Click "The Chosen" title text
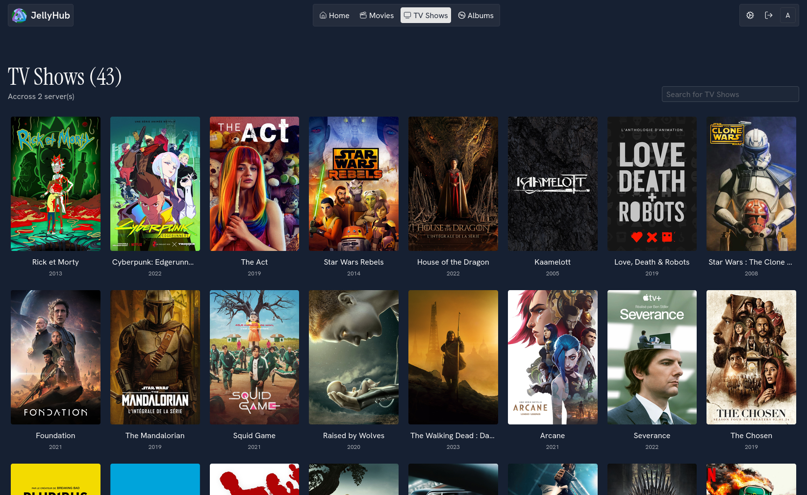 pos(751,436)
